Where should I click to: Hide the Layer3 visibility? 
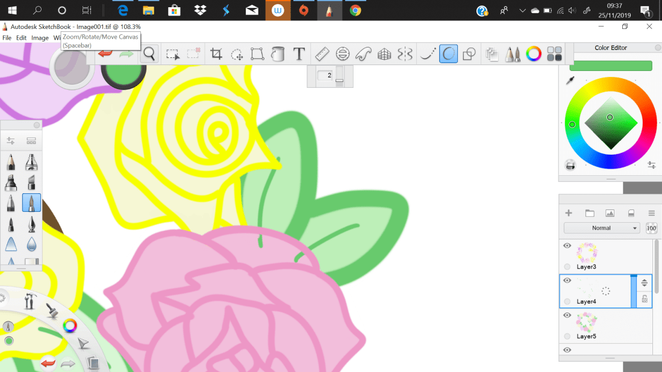pyautogui.click(x=566, y=245)
